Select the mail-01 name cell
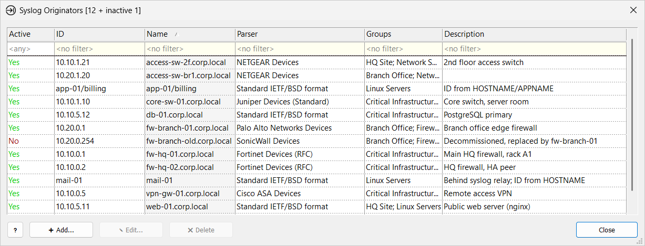 coord(190,180)
